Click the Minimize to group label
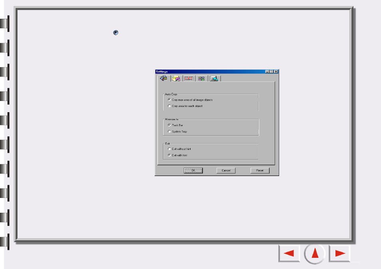The width and height of the screenshot is (381, 269). click(172, 119)
